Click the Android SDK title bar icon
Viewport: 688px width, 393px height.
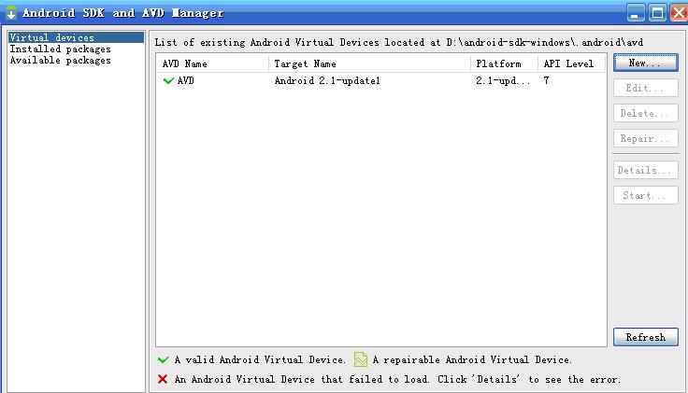(x=11, y=13)
